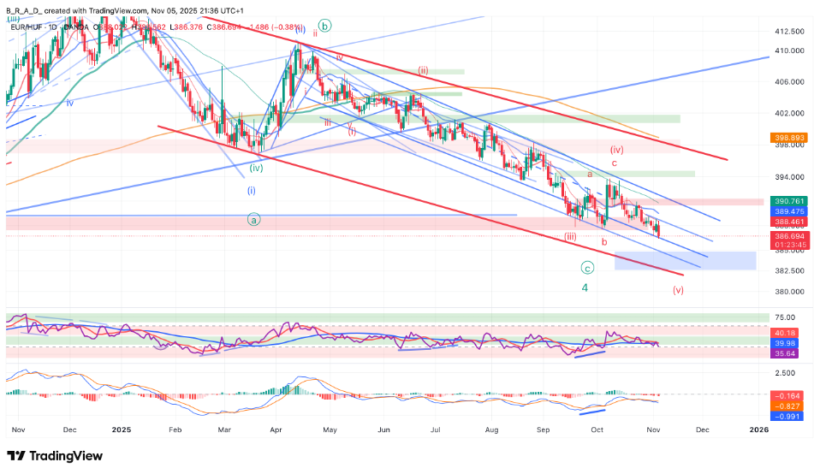Screen dimensions: 820x474
Task: Click the circled green 'a' wave label
Action: point(254,219)
